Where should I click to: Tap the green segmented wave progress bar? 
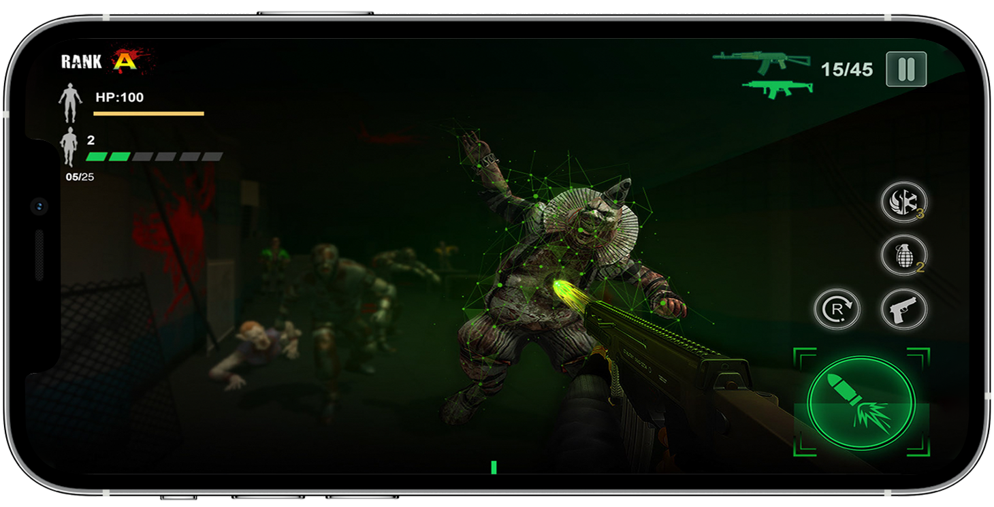point(155,157)
